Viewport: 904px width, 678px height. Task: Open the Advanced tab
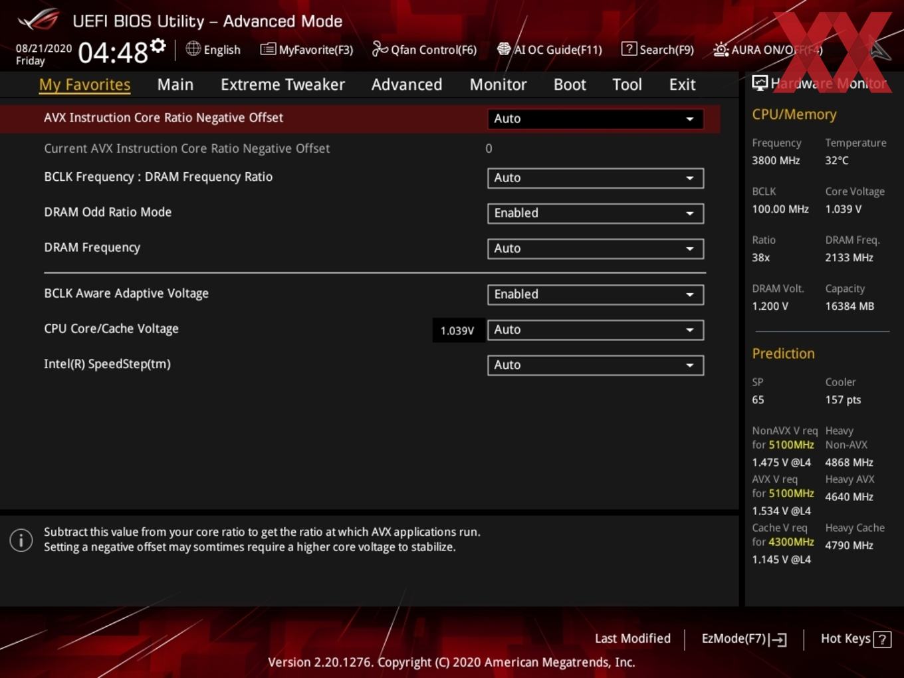[x=407, y=84]
